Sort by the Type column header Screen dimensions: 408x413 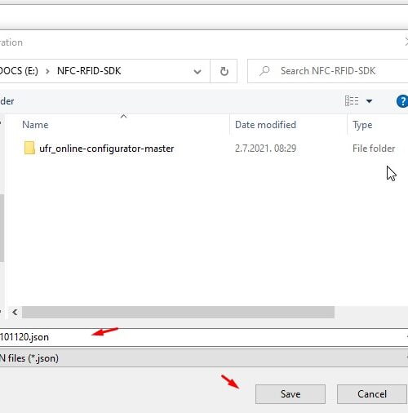click(x=362, y=125)
